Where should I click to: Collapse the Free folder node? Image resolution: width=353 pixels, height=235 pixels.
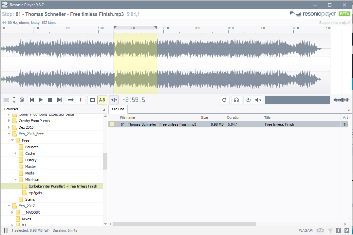point(12,140)
